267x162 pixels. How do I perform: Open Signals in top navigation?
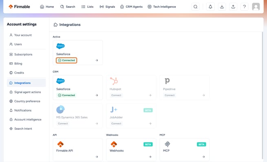point(107,7)
